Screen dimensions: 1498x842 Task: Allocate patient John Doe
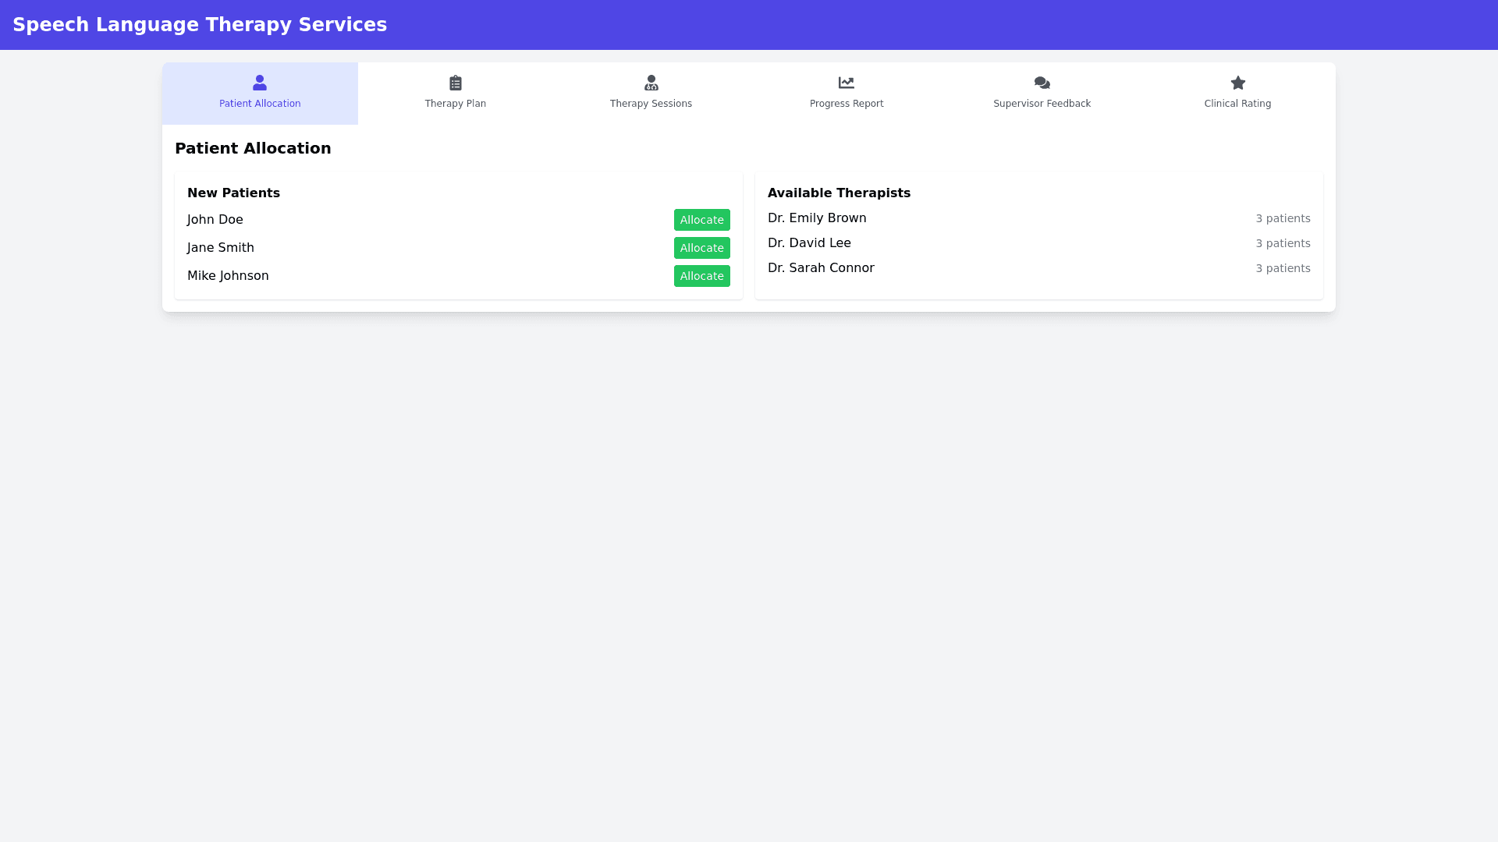701,220
